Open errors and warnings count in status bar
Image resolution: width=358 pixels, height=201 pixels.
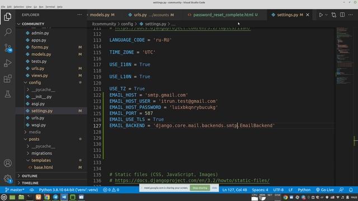pyautogui.click(x=111, y=190)
